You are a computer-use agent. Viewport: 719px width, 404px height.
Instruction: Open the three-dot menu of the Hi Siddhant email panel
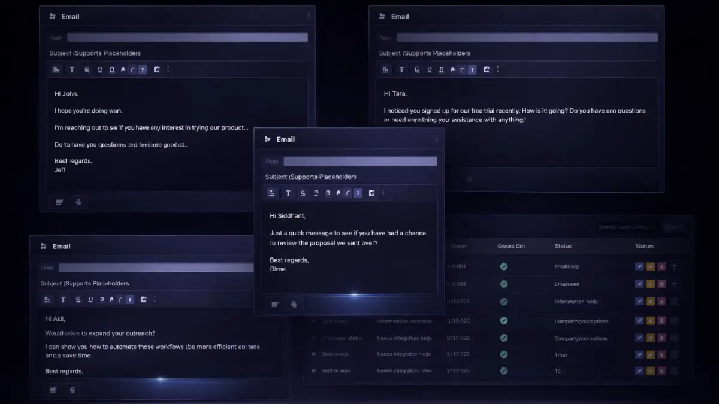437,139
